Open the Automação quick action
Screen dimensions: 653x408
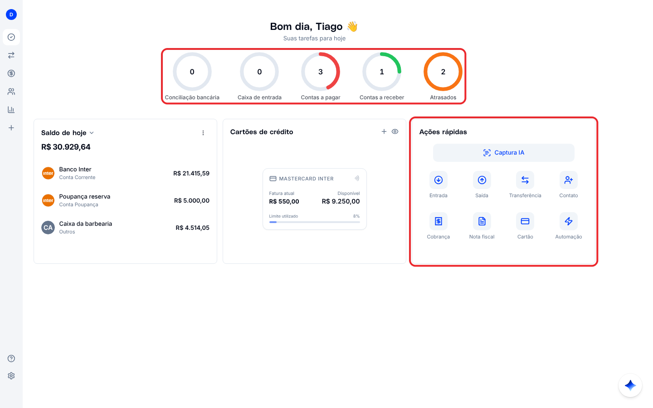569,222
